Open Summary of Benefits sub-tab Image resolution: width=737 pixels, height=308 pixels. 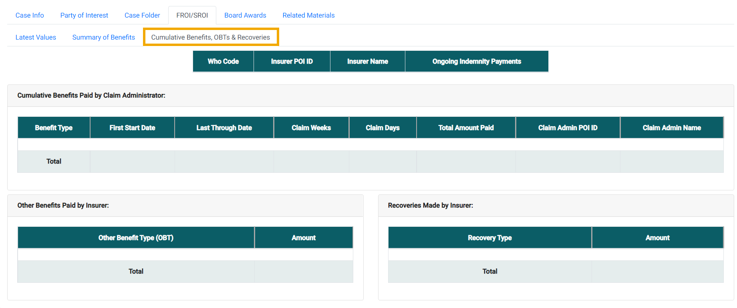[103, 37]
